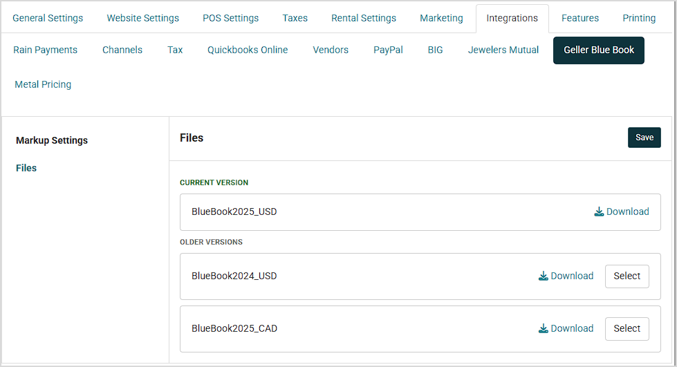The width and height of the screenshot is (677, 367).
Task: Click Download text link for BlueBook2024_USD
Action: tap(572, 276)
